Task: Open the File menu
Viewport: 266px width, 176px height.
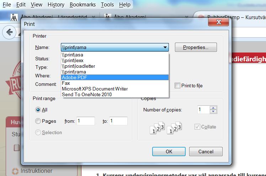Action: 7,5
